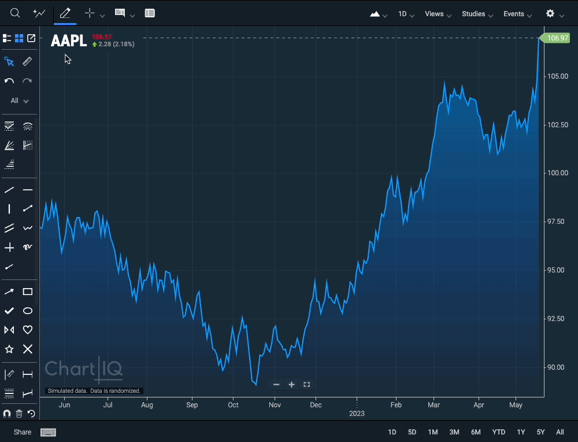578x442 pixels.
Task: Set range to 1D in bottom bar
Action: (x=392, y=432)
